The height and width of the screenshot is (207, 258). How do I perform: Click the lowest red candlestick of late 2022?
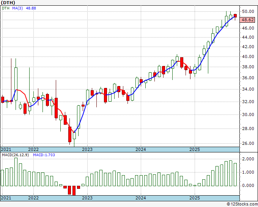[70, 134]
